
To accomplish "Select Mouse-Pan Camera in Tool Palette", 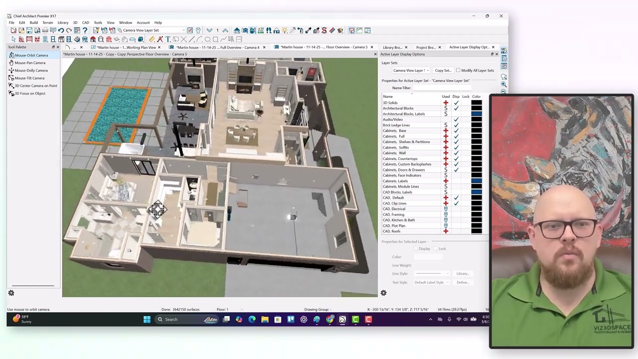I will 30,63.
